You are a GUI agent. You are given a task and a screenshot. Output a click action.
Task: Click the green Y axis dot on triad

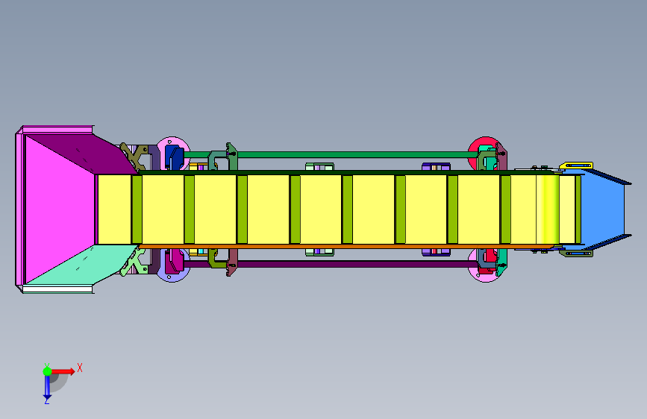pyautogui.click(x=47, y=371)
